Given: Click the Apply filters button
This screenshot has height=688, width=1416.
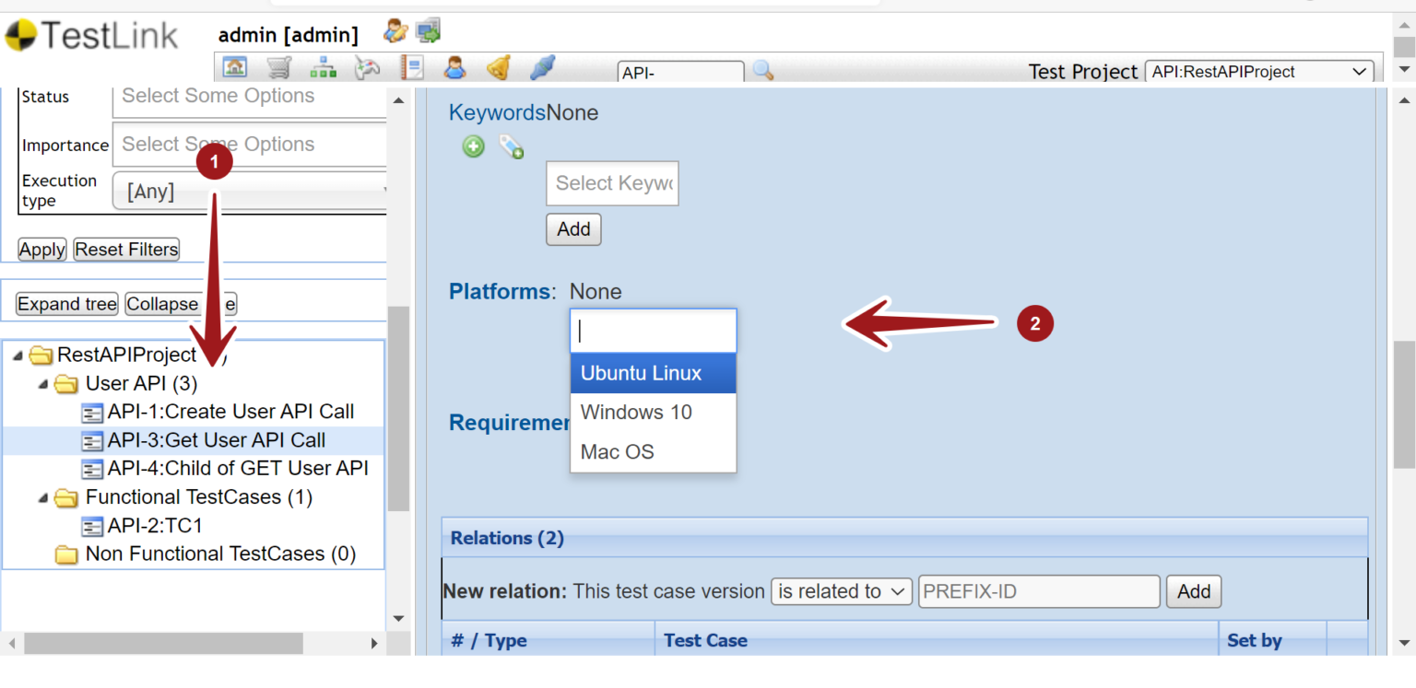Looking at the screenshot, I should click(41, 249).
